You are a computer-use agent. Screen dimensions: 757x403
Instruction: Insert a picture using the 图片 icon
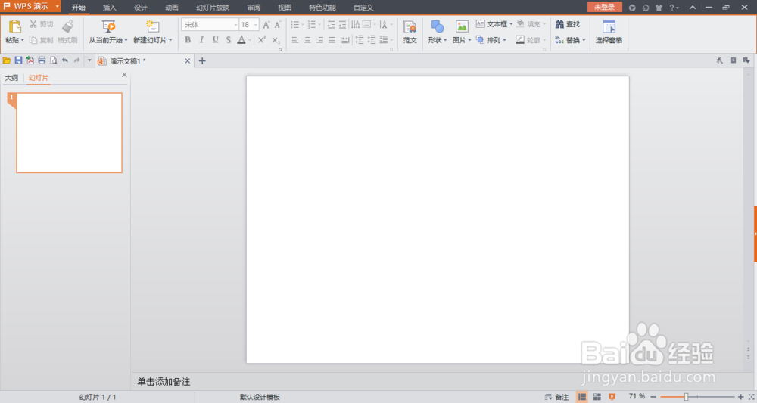pyautogui.click(x=462, y=26)
